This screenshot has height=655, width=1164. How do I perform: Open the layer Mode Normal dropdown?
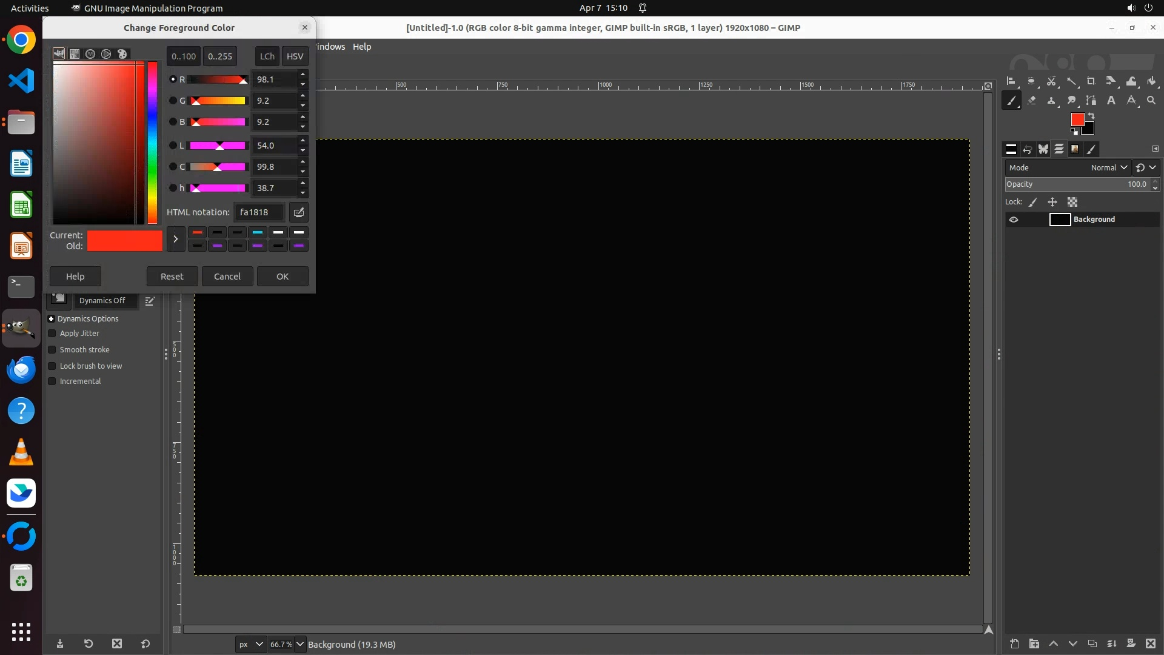coord(1108,168)
